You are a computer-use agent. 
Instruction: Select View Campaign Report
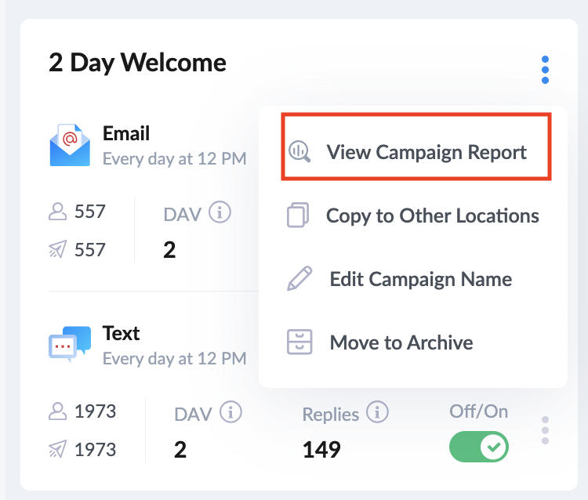[x=426, y=151]
